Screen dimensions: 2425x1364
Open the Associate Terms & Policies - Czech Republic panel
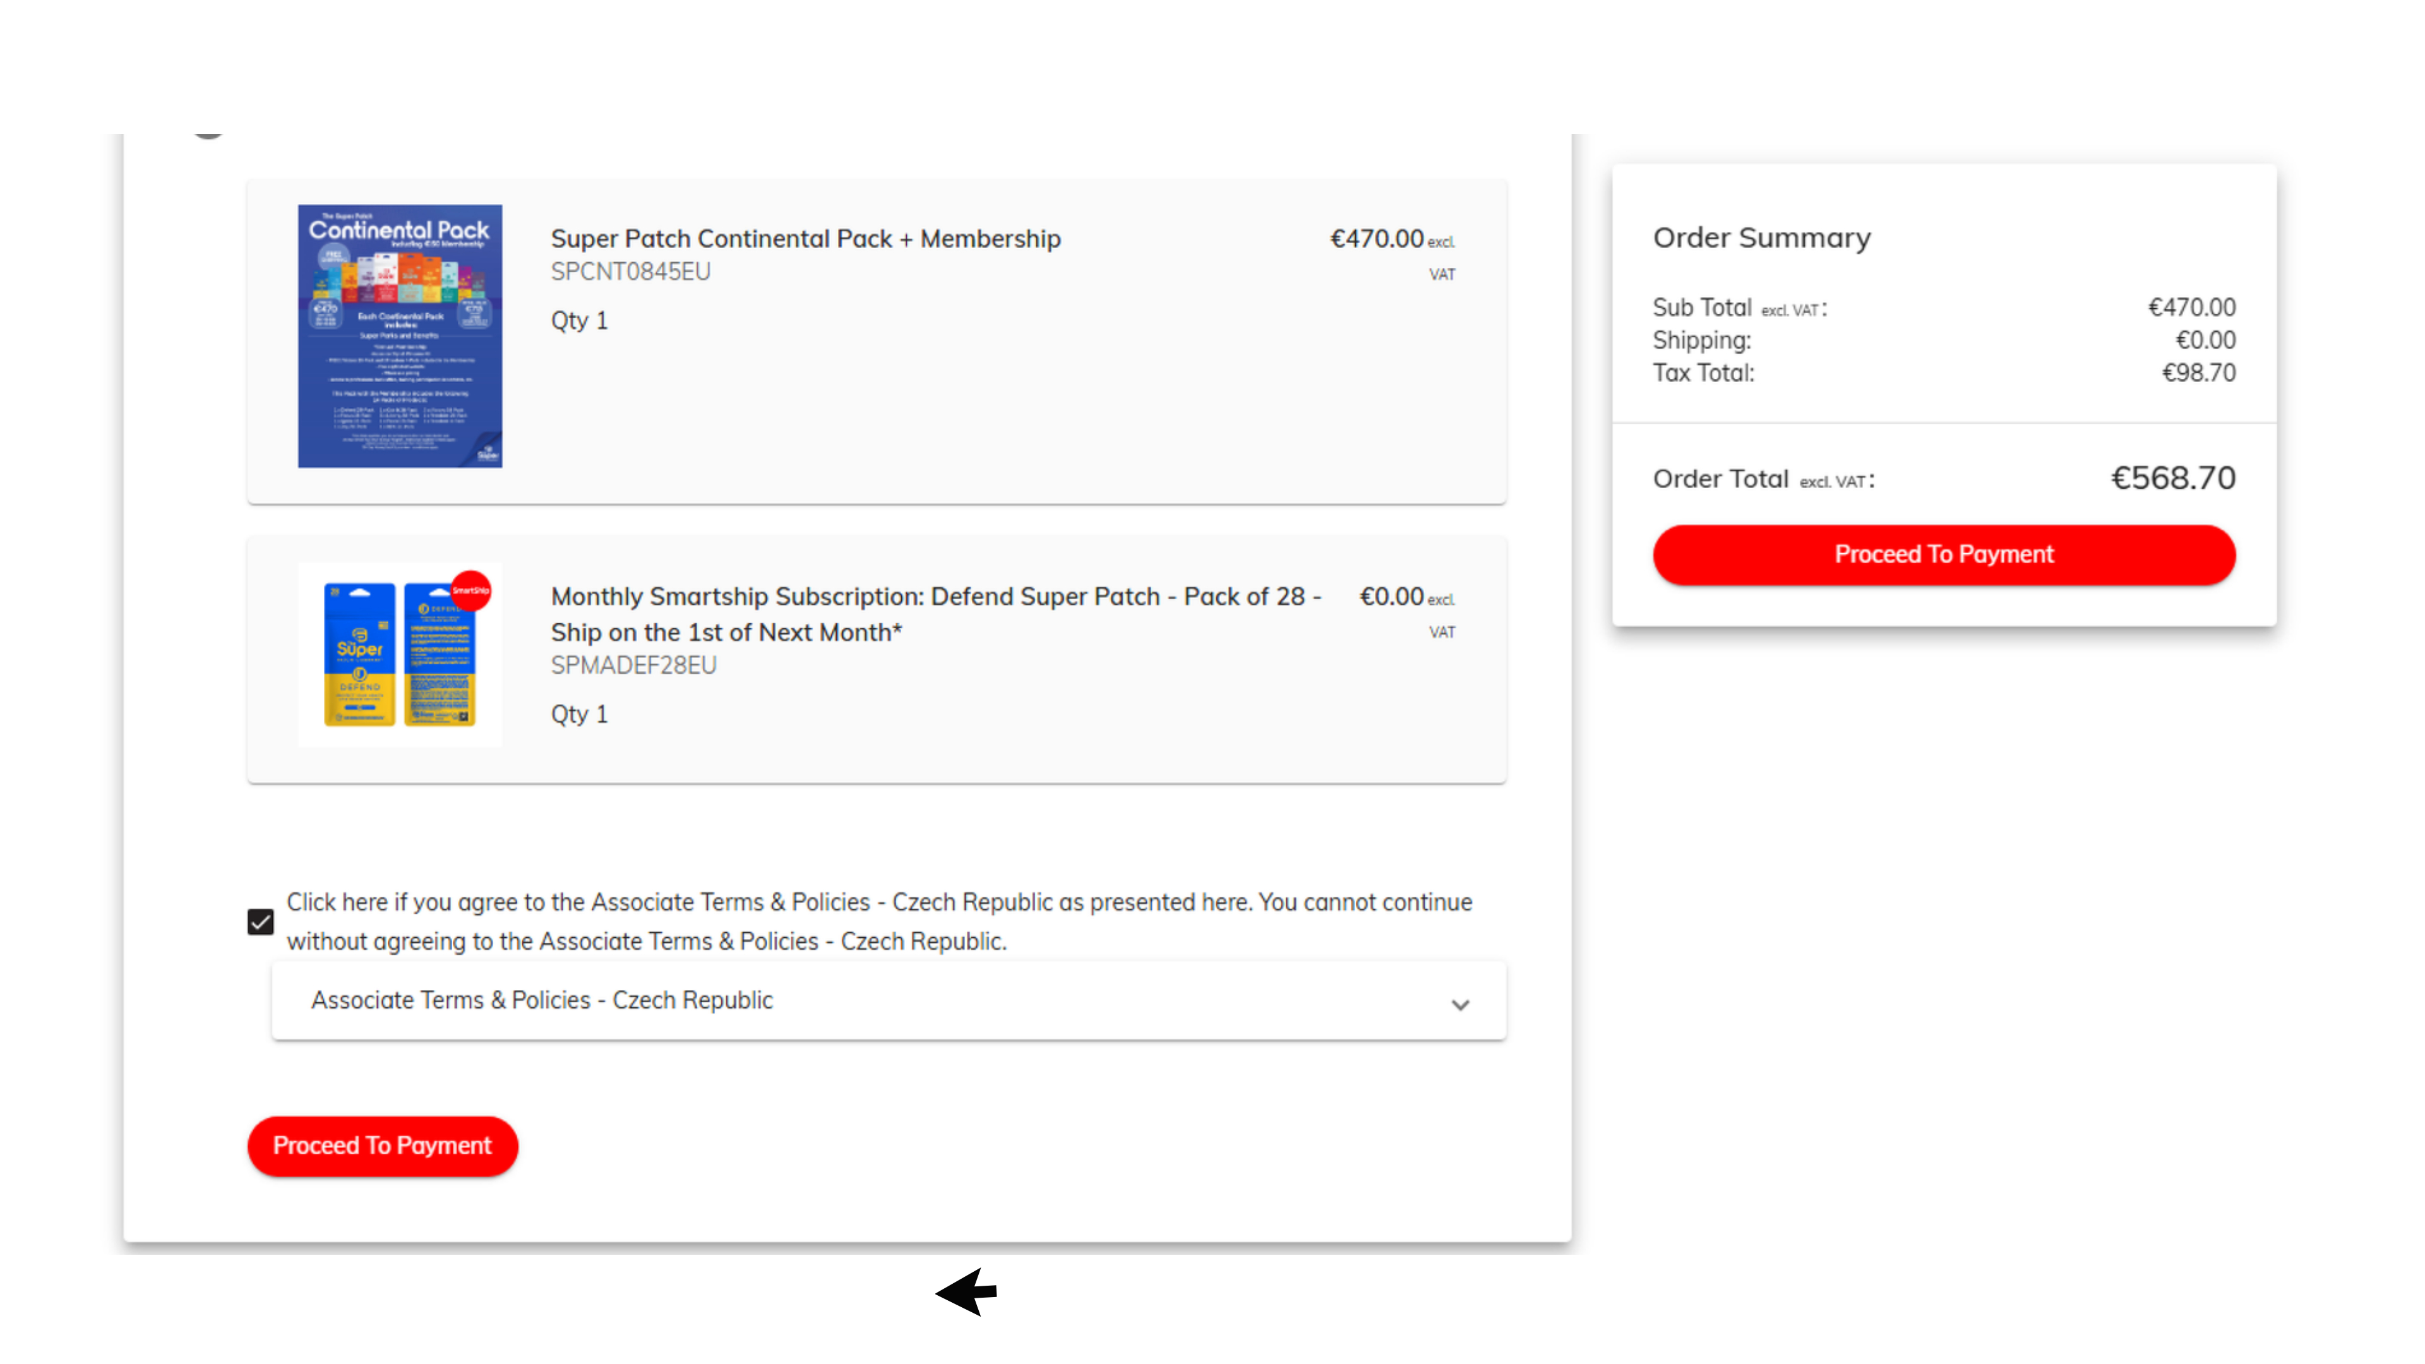click(889, 1000)
